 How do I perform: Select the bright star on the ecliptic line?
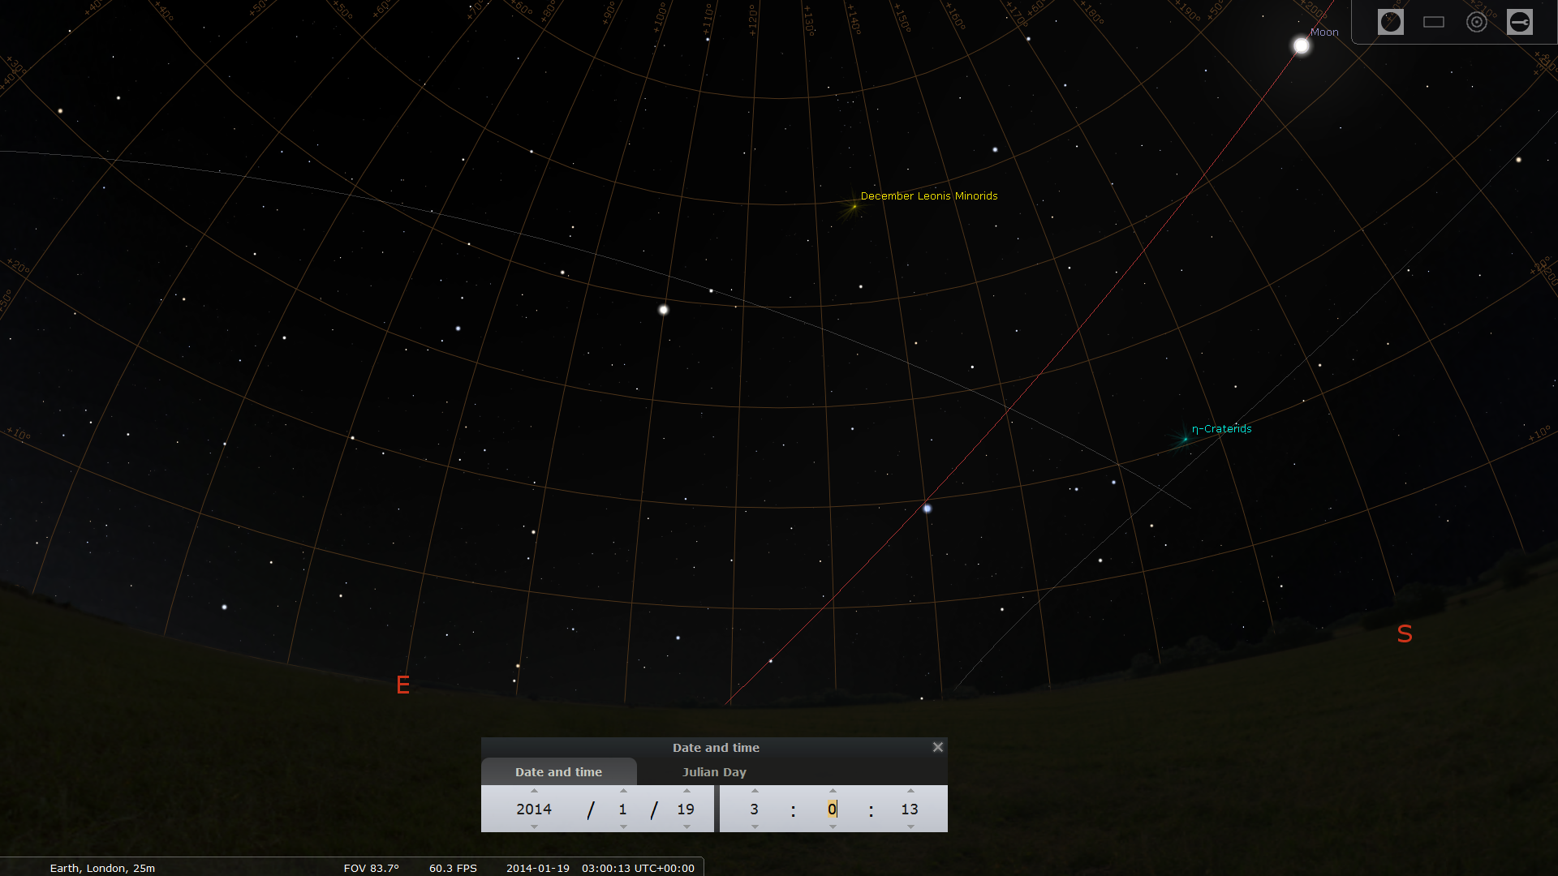coord(927,509)
